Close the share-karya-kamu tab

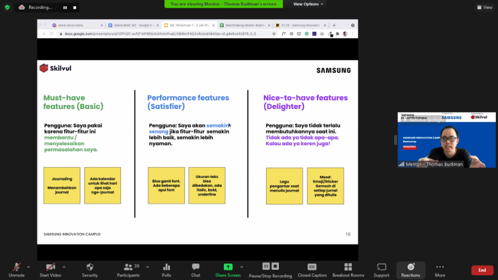coord(101,25)
